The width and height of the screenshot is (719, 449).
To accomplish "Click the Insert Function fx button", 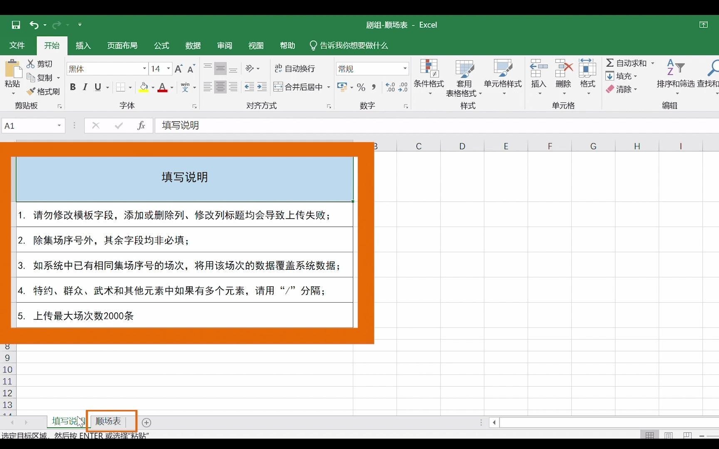I will click(141, 126).
